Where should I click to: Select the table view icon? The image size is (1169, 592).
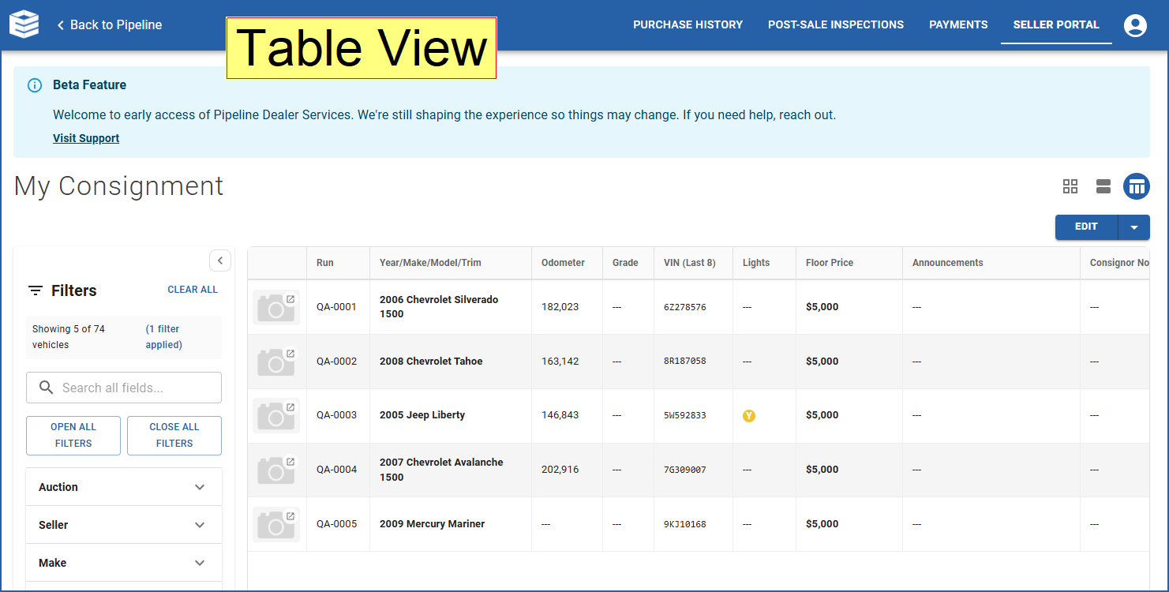[1137, 186]
